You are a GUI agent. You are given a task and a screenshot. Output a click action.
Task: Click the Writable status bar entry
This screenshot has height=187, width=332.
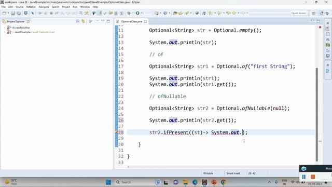208,173
